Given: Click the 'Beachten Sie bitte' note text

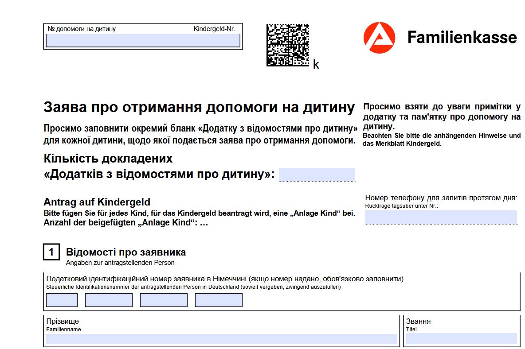Looking at the screenshot, I should point(441,139).
